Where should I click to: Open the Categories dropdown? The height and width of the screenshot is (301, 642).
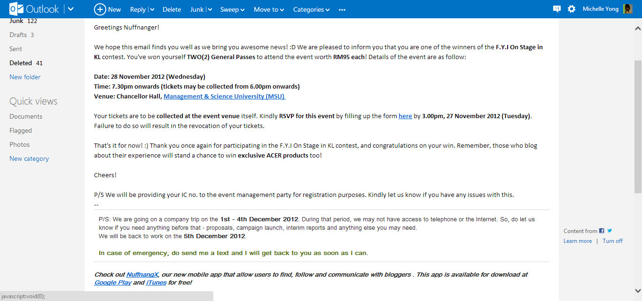[x=311, y=9]
